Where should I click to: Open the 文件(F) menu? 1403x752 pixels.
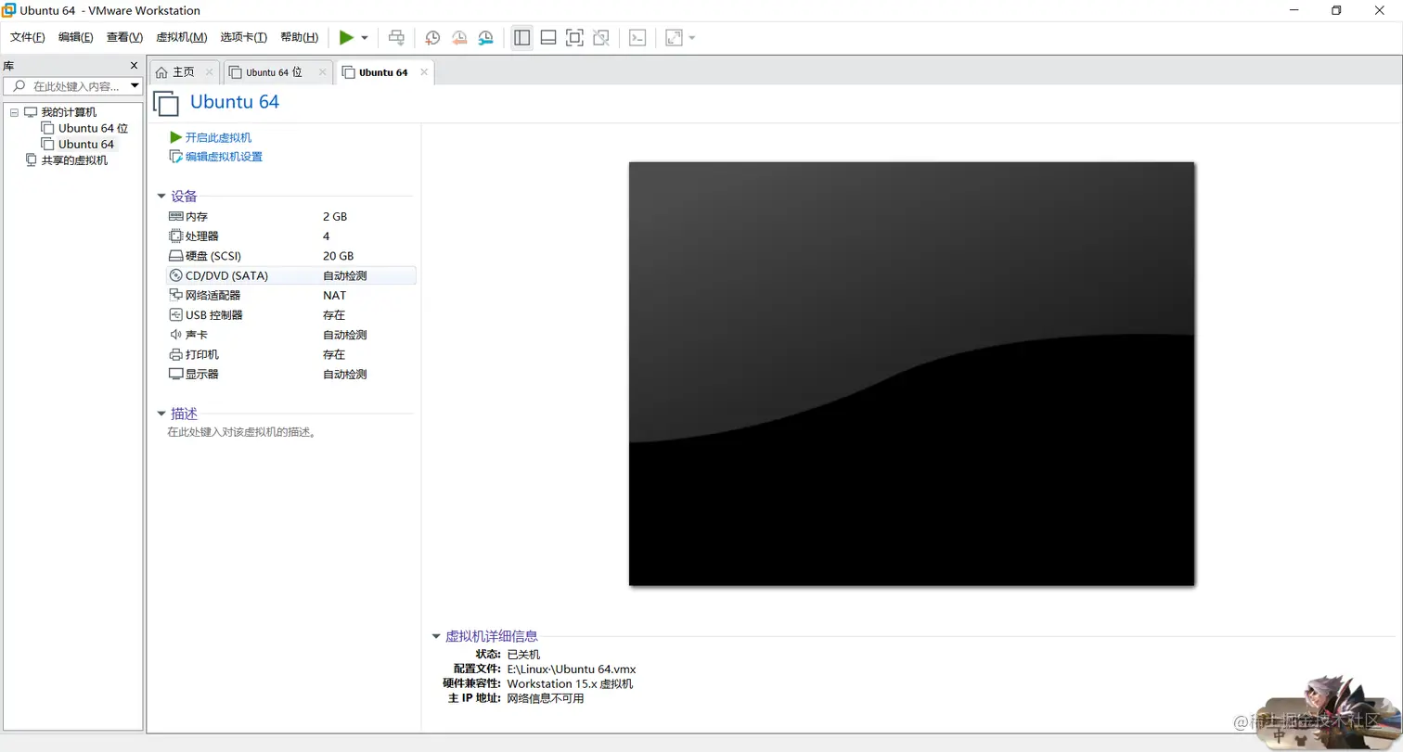tap(28, 37)
